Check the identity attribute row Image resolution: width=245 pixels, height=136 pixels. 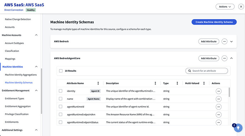(x=60, y=91)
